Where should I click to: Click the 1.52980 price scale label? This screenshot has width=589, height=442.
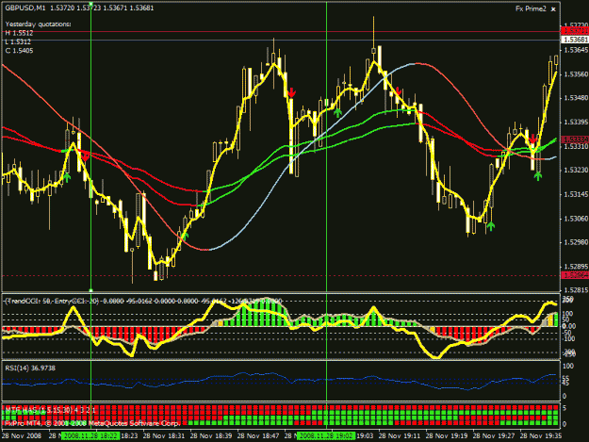576,242
